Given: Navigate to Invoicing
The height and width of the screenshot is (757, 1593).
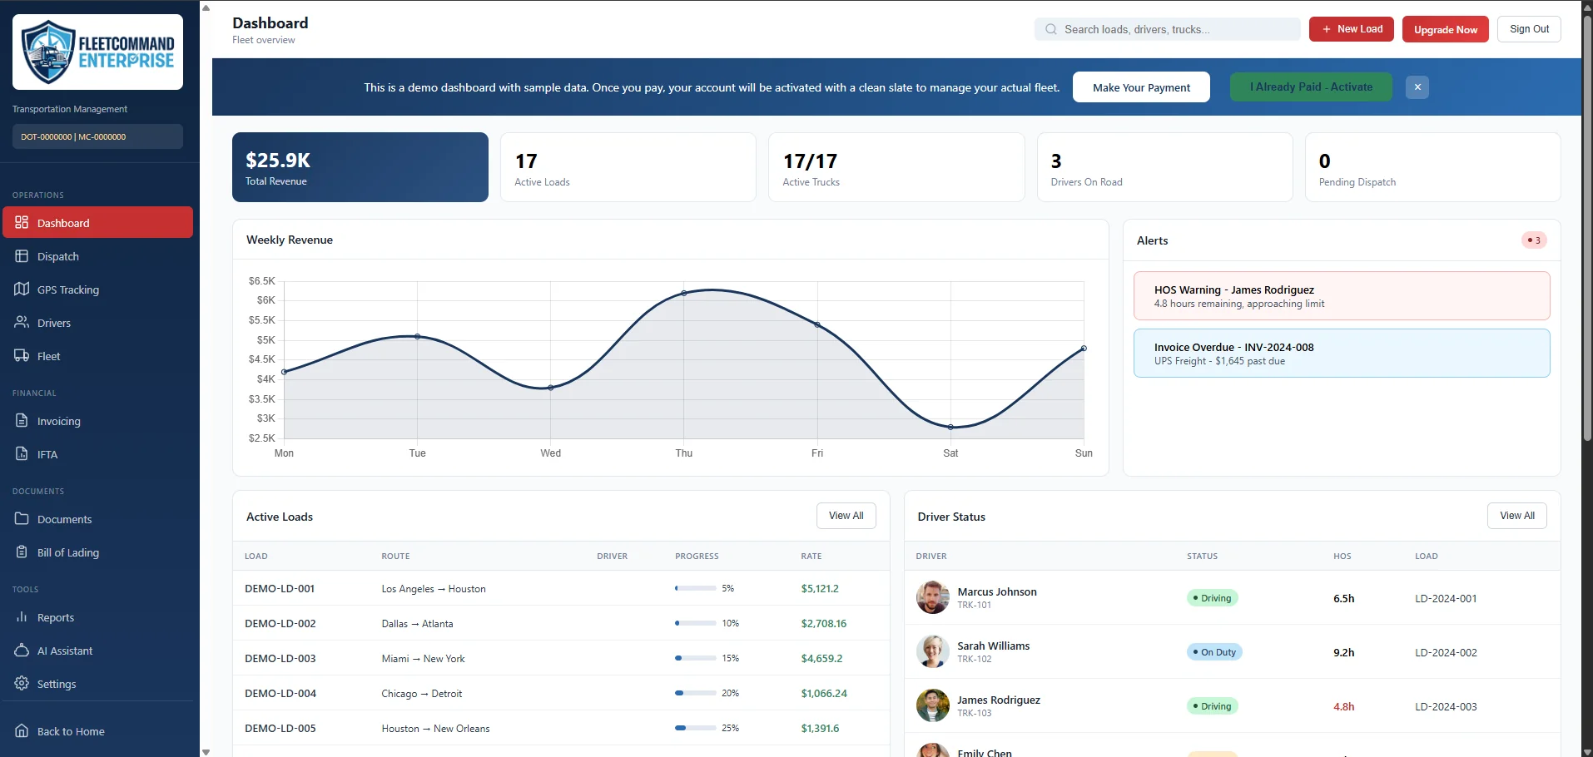Looking at the screenshot, I should coord(97,421).
